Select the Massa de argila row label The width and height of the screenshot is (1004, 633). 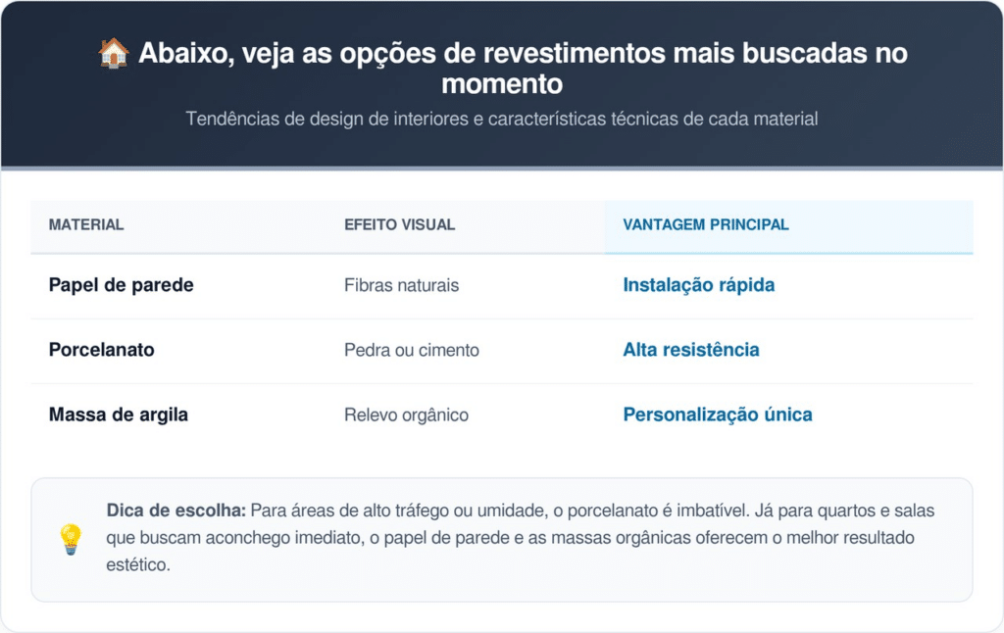pos(118,414)
